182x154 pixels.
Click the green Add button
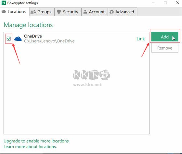pyautogui.click(x=165, y=37)
